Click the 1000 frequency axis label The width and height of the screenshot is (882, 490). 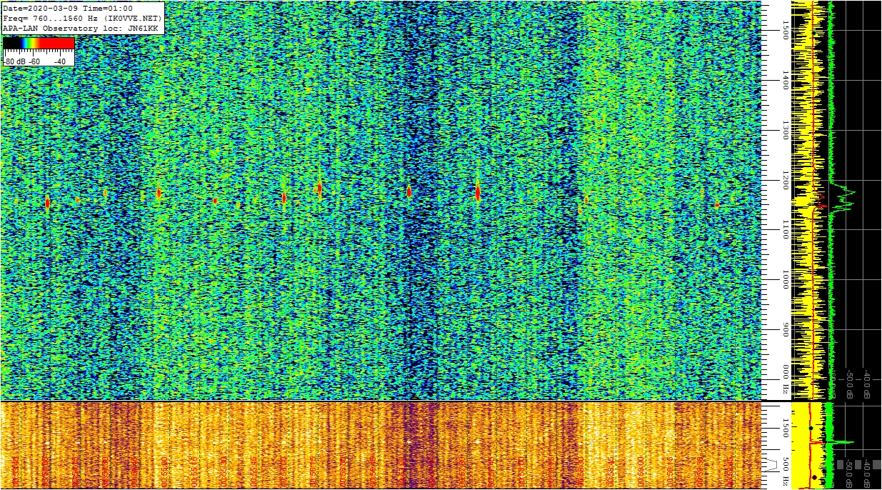tap(785, 279)
